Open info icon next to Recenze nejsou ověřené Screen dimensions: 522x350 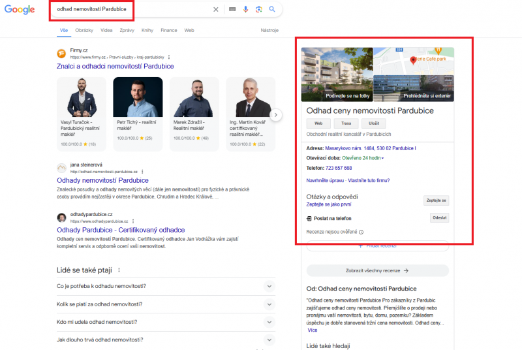coord(361,232)
